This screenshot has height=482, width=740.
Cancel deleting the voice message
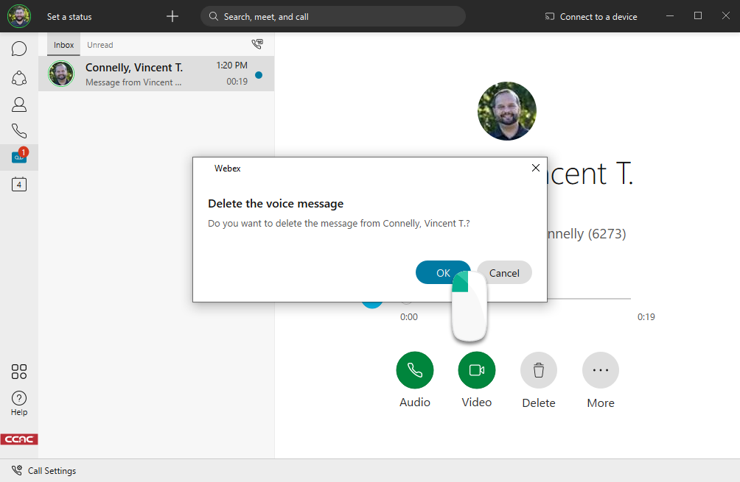pos(504,272)
